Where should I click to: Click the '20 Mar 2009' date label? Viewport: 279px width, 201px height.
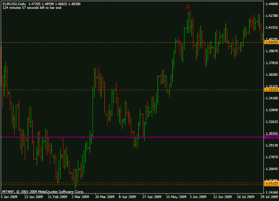coord(105,197)
